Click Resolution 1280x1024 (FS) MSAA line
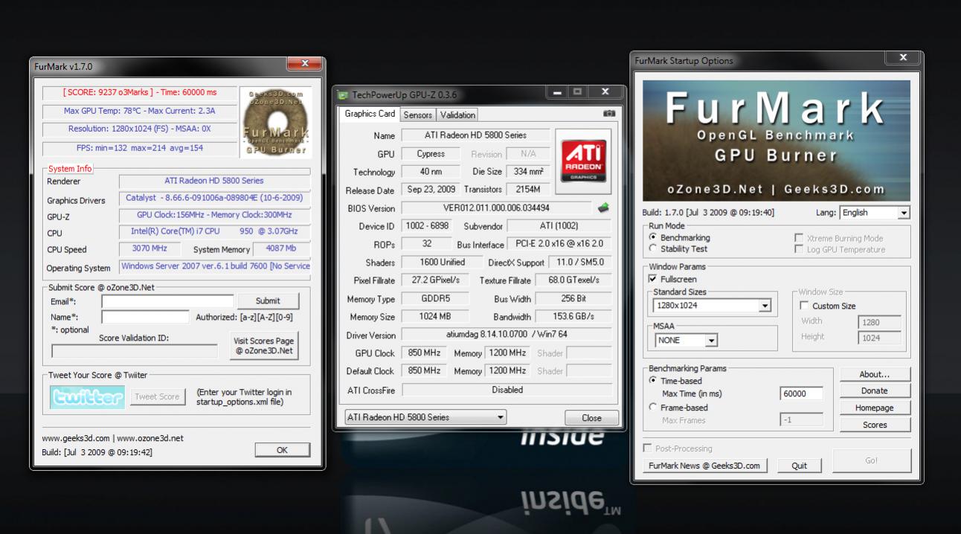The height and width of the screenshot is (534, 961). 140,129
